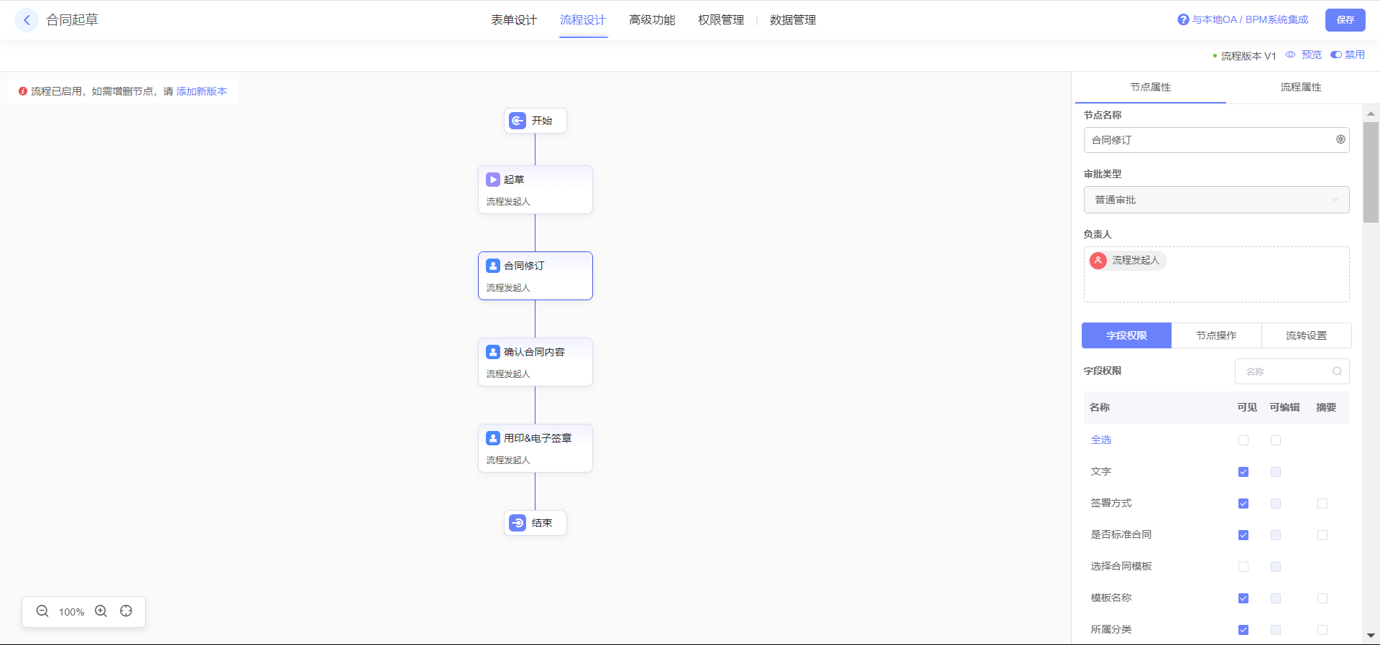Click the zoom out magnifier icon
1380x645 pixels.
coord(42,611)
